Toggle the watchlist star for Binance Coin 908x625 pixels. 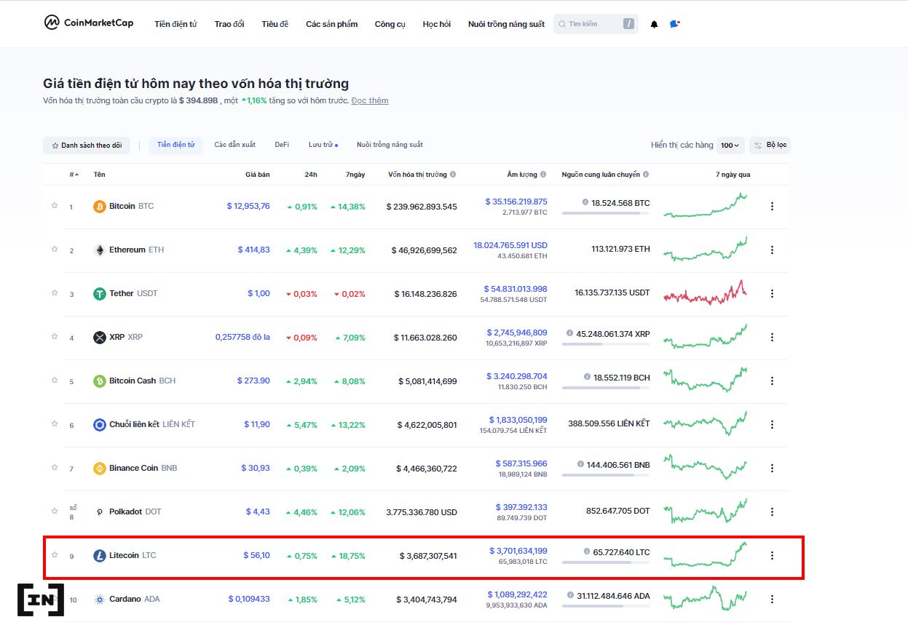(54, 467)
